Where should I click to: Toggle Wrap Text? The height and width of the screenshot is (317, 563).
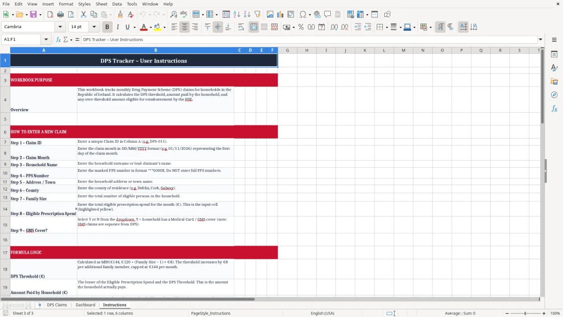241,27
